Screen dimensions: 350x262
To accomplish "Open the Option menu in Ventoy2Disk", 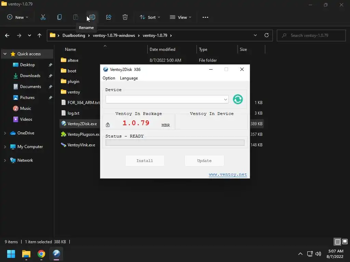I will point(109,78).
